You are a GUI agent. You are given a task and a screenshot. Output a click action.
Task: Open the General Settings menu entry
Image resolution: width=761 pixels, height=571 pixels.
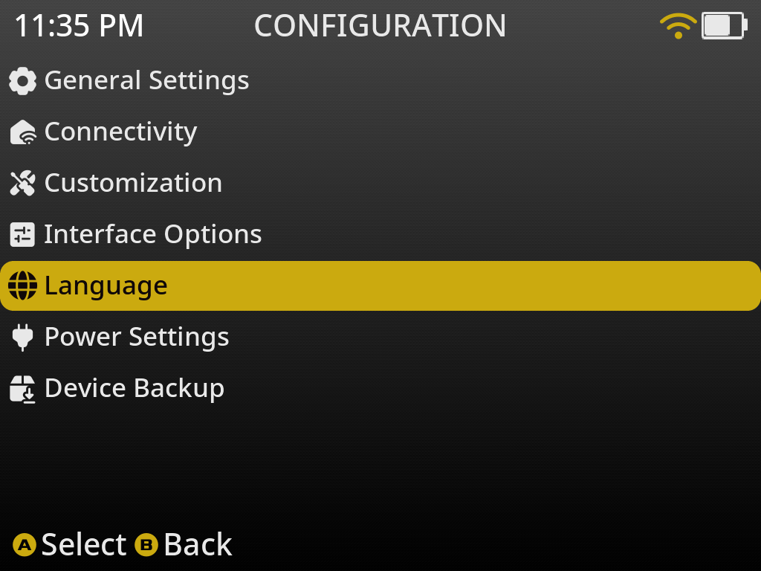146,80
